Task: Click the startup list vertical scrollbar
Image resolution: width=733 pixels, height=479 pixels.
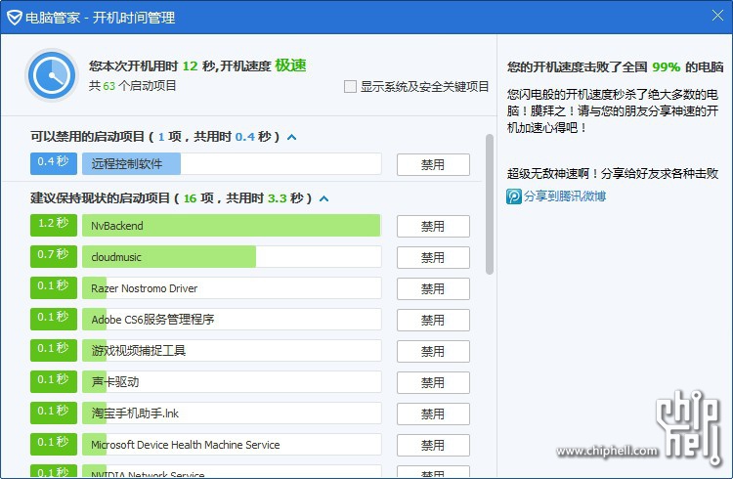Action: click(x=490, y=204)
